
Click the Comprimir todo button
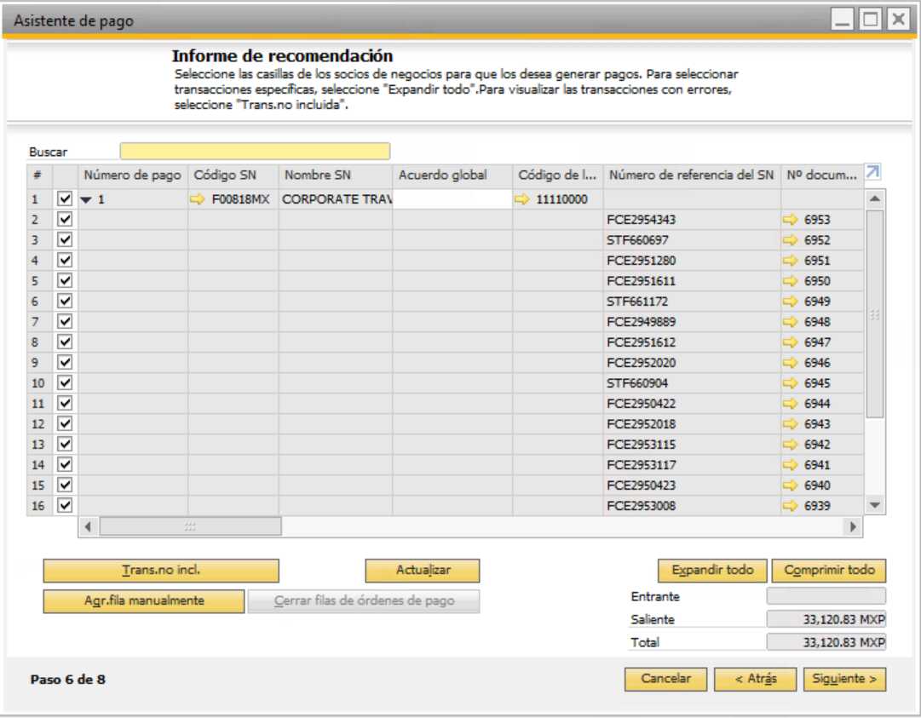click(829, 570)
